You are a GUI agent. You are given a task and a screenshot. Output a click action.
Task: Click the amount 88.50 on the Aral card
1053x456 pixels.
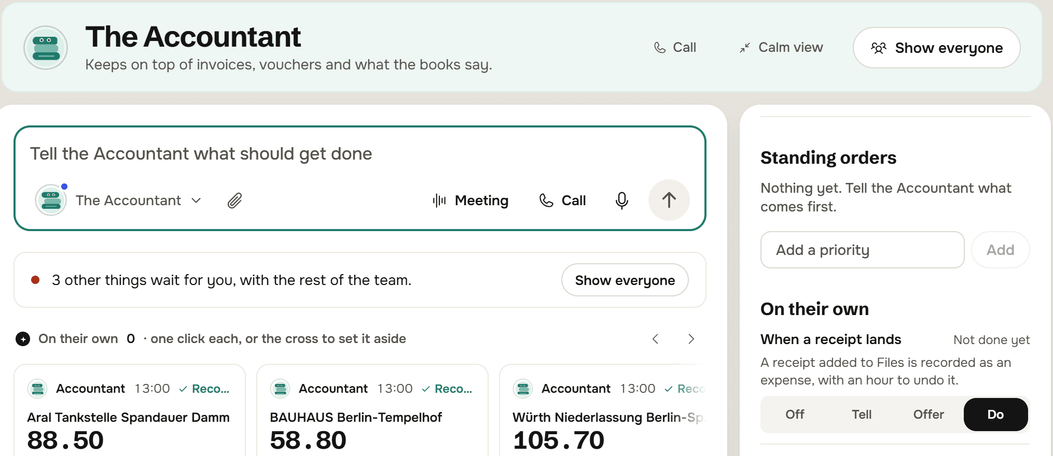[65, 440]
